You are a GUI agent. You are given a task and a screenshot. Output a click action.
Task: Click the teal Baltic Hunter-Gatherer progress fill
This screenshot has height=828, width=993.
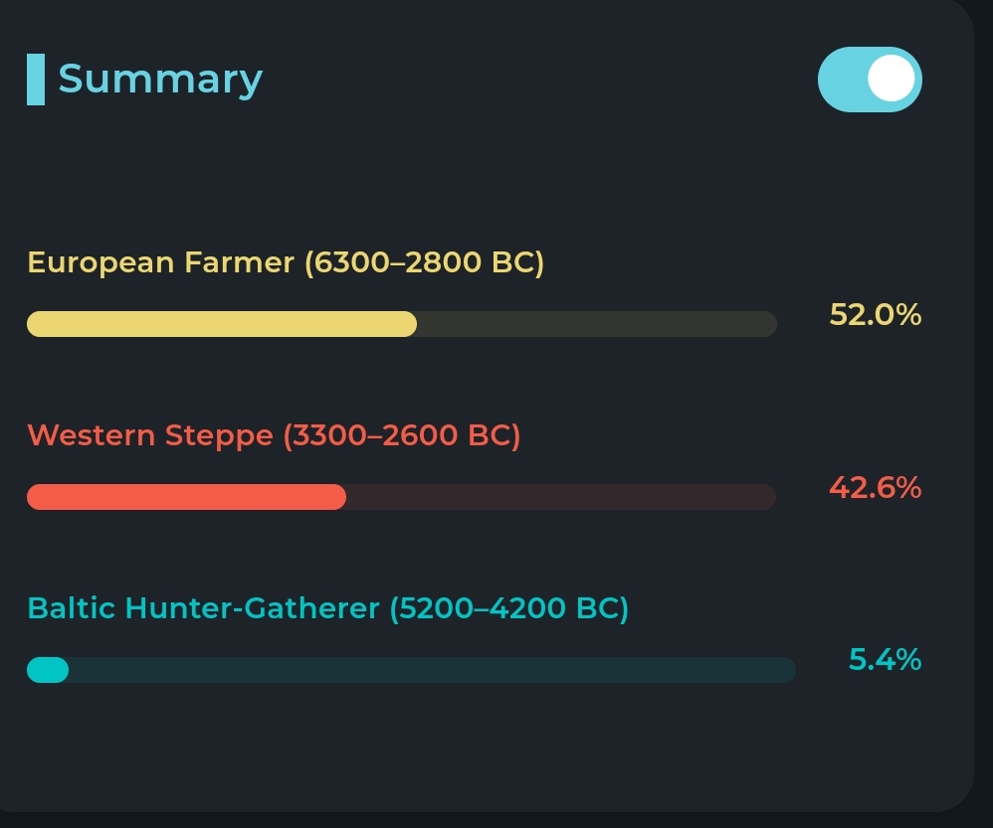pyautogui.click(x=47, y=670)
